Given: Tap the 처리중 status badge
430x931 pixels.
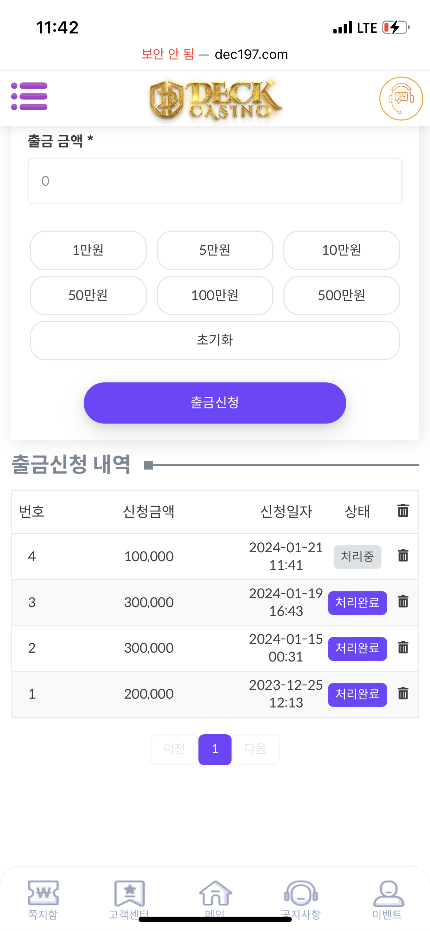Looking at the screenshot, I should click(x=357, y=557).
